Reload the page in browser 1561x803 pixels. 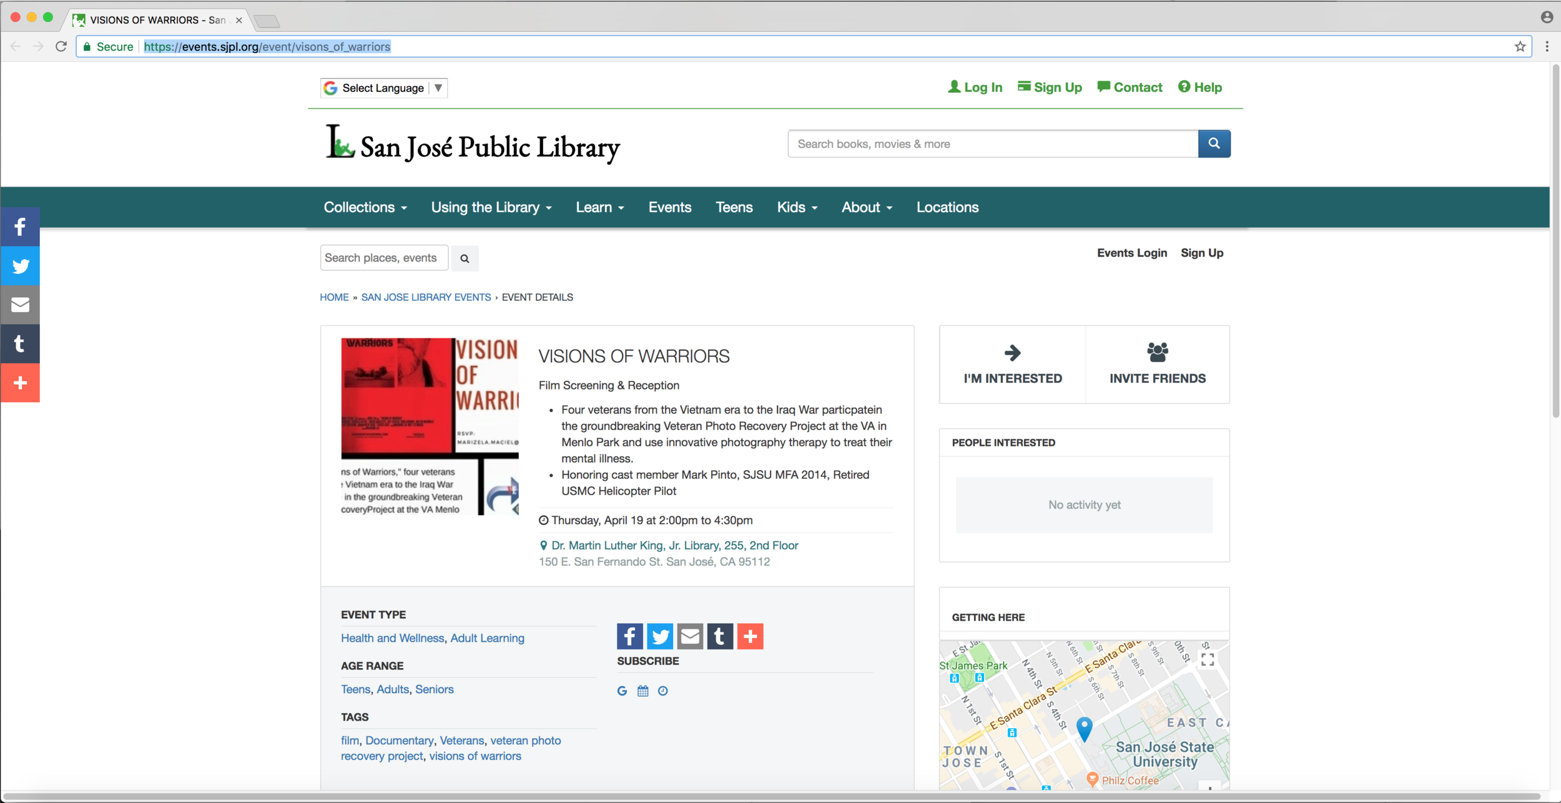point(61,47)
